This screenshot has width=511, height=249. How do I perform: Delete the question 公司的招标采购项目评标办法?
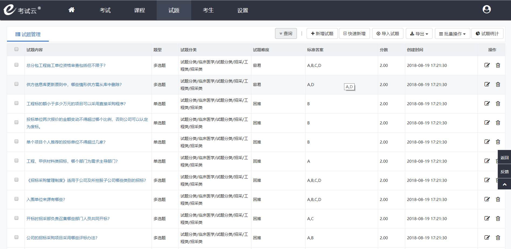[498, 237]
